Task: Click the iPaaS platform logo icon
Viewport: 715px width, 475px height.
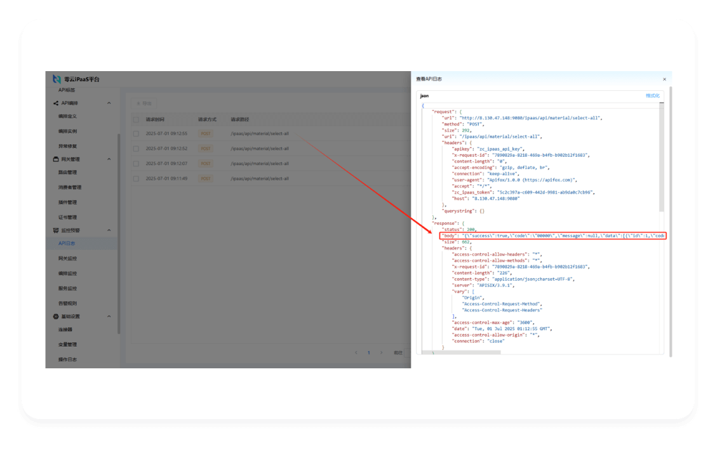Action: click(x=57, y=79)
